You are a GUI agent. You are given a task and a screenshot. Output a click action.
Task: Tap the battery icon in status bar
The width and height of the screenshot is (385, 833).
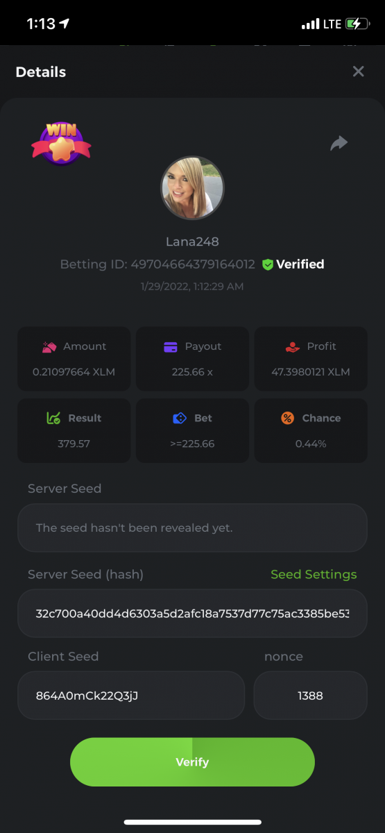coord(358,24)
